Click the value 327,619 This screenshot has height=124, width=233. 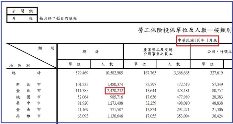(x=216, y=73)
